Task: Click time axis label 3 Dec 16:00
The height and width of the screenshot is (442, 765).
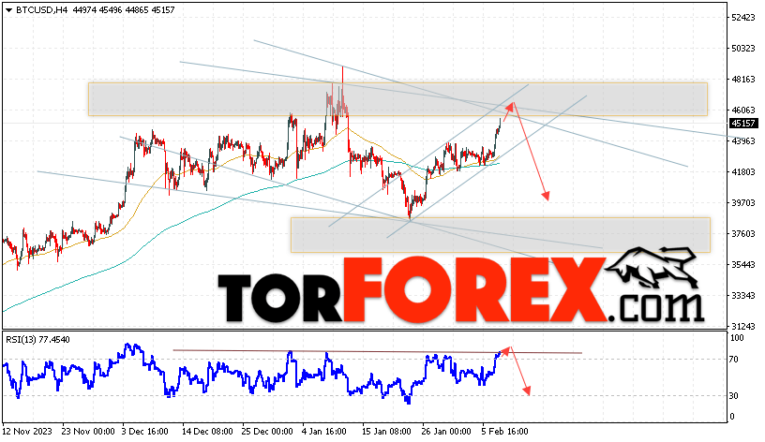Action: (x=145, y=432)
